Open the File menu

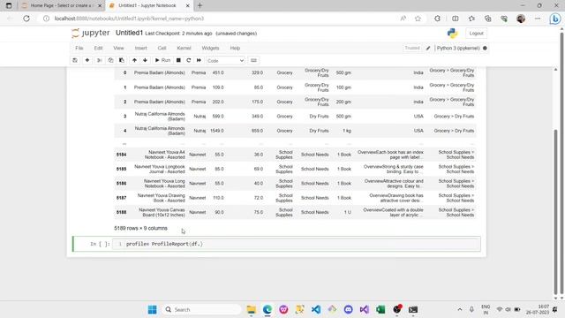tap(79, 48)
